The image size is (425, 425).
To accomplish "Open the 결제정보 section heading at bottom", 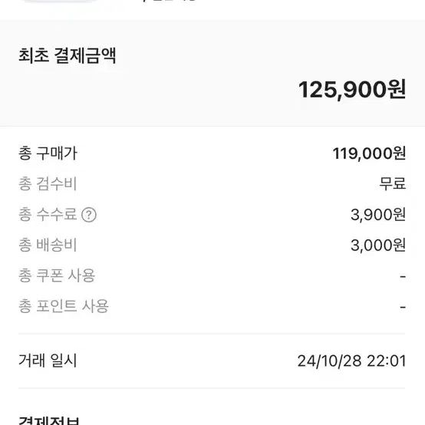I will [x=49, y=420].
